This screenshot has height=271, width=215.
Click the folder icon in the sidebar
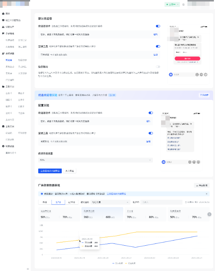pos(3,87)
